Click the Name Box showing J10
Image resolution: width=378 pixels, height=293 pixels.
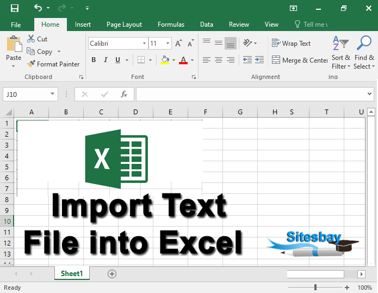coord(26,94)
